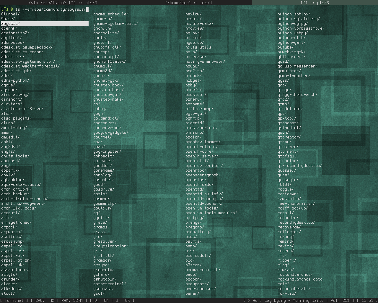Select the gsql/ entry
The height and width of the screenshot is (303, 378).
click(99, 293)
